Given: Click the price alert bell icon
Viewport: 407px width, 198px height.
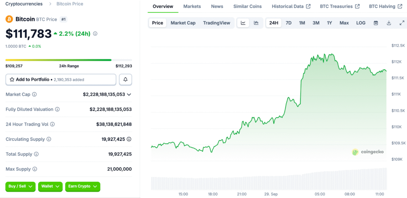Looking at the screenshot, I should pyautogui.click(x=125, y=79).
